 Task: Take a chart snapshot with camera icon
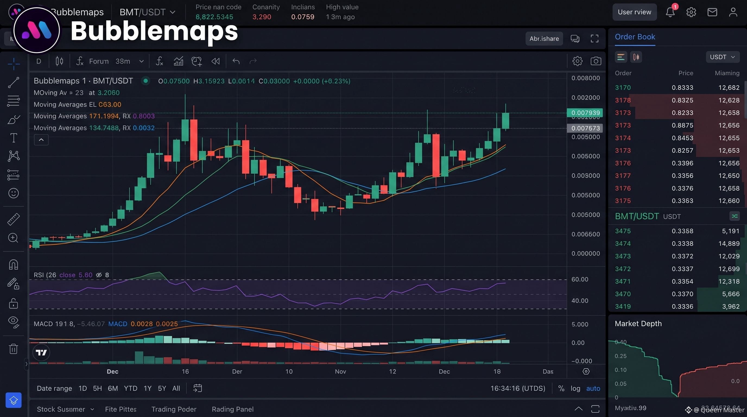tap(596, 61)
